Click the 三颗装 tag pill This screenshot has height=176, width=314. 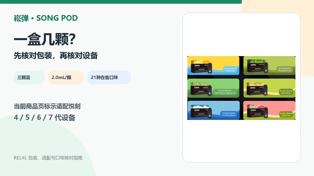point(29,77)
